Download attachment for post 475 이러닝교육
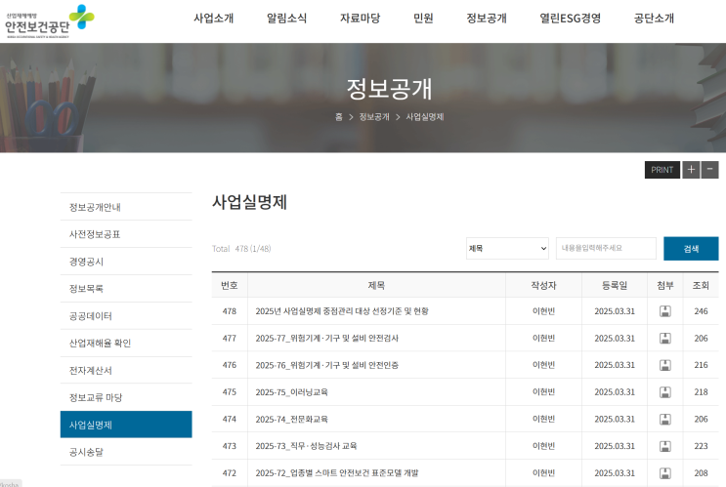The width and height of the screenshot is (726, 487). pos(664,392)
